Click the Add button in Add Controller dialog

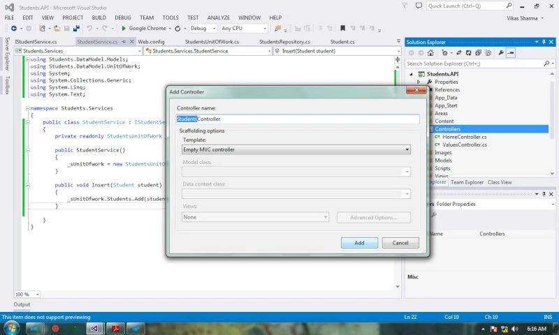tap(359, 243)
